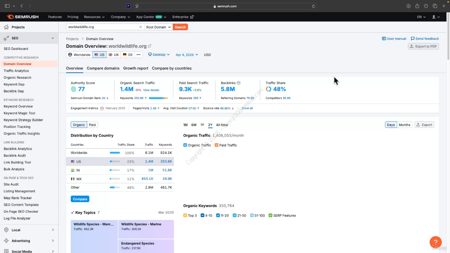Toggle the Top 3 keywords checkbox

point(185,215)
